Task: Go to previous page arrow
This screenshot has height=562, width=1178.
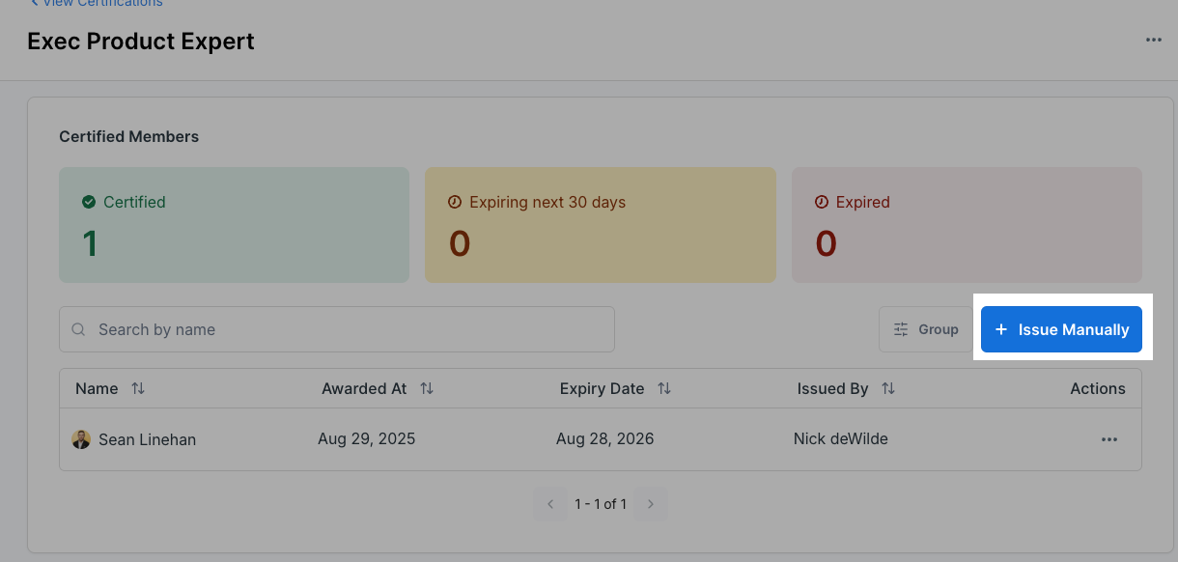Action: (550, 504)
